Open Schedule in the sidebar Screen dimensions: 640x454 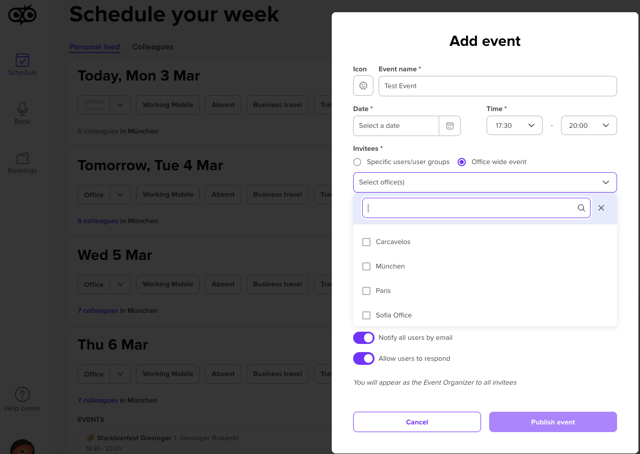pyautogui.click(x=22, y=65)
